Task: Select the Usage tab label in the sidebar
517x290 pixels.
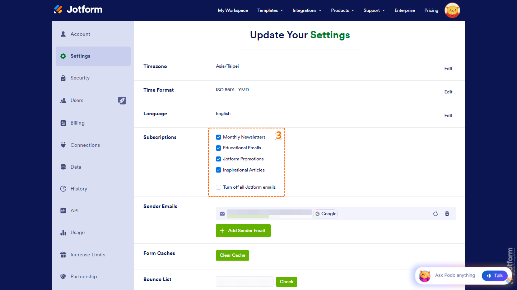Action: 78,233
